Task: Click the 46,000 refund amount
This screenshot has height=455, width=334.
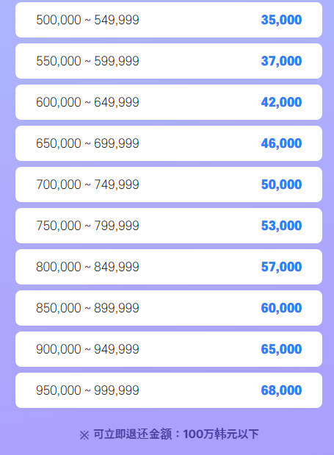Action: pos(281,143)
